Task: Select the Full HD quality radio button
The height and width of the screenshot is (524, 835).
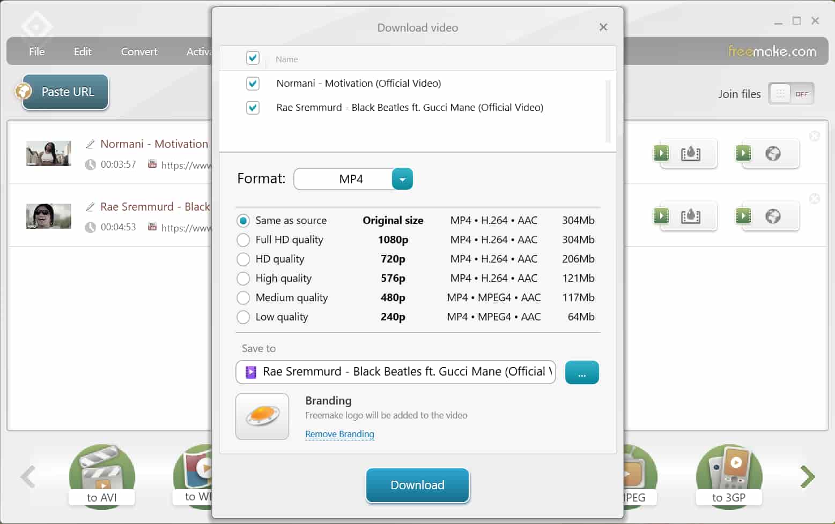Action: (243, 239)
